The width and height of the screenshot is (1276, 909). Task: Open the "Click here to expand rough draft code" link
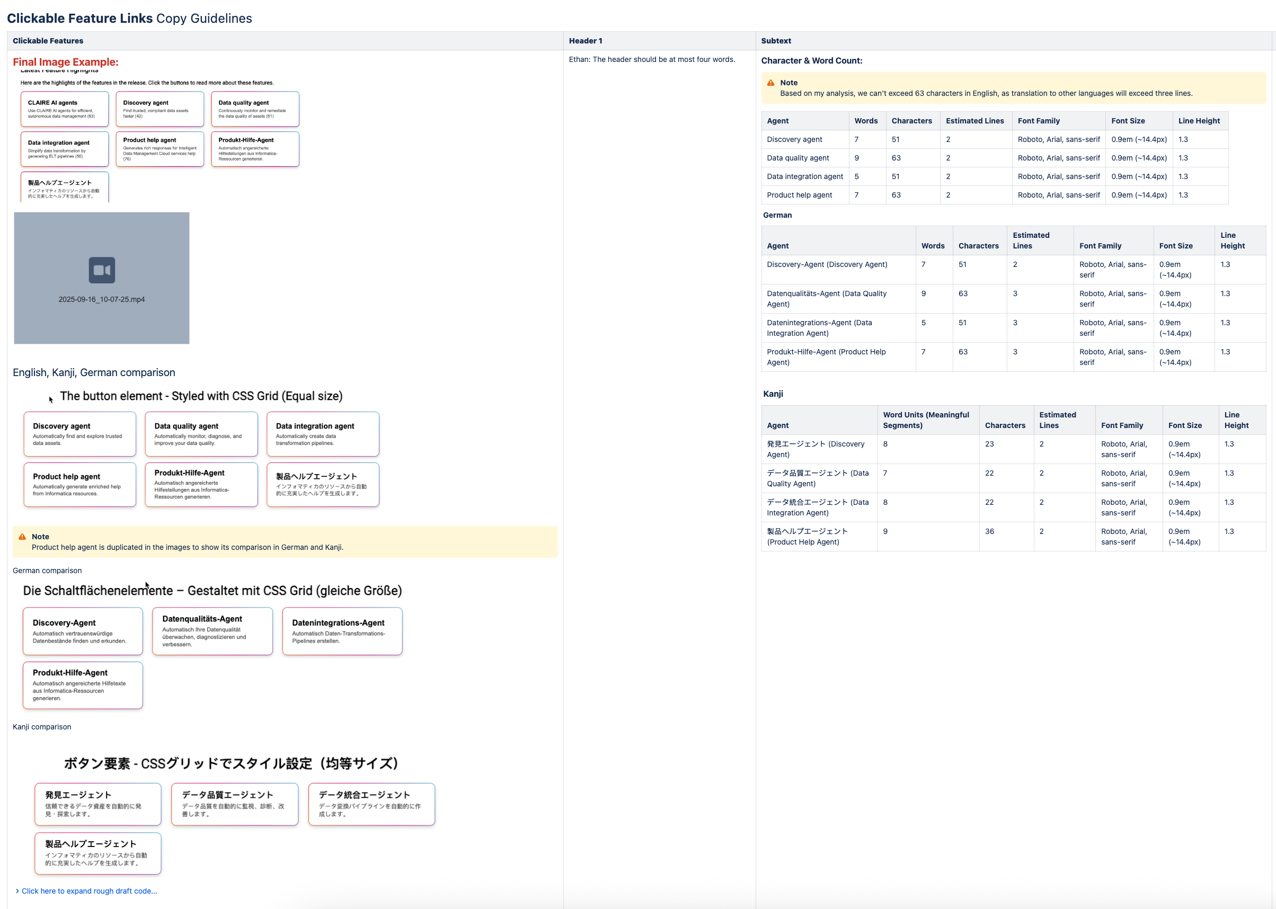89,891
